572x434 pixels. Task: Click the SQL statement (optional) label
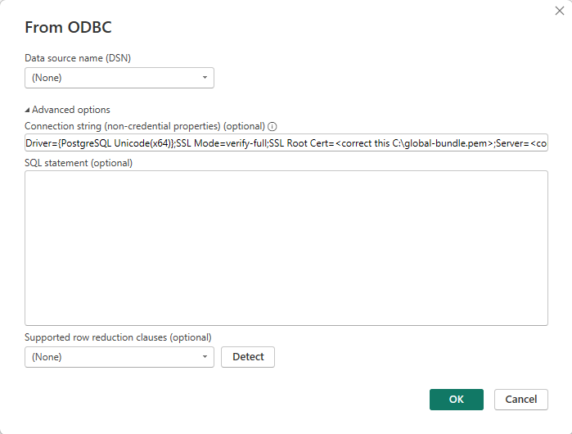[x=79, y=162]
